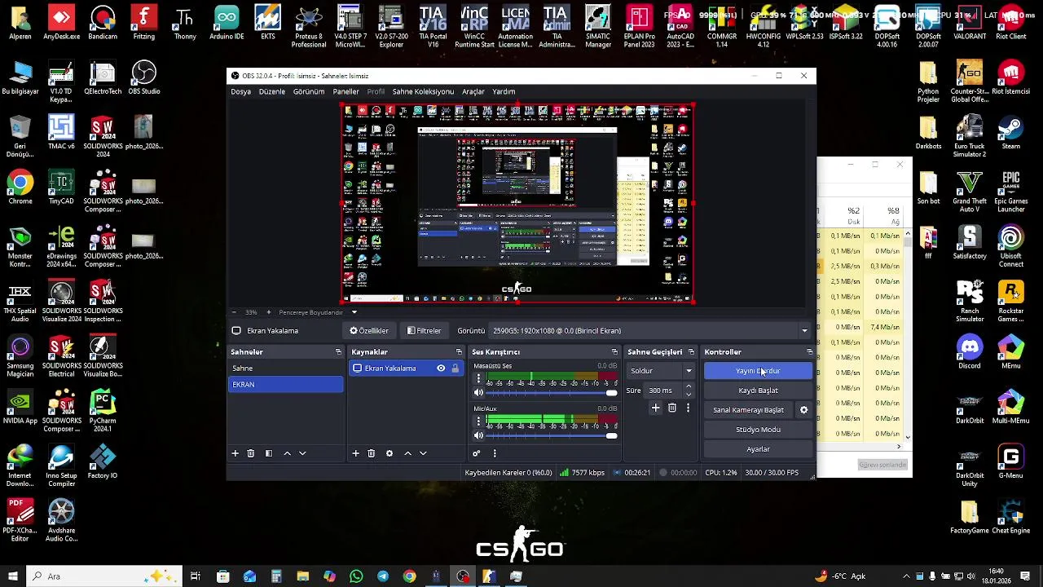1043x587 pixels.
Task: Zoom in the preview with the plus icon
Action: tap(268, 312)
